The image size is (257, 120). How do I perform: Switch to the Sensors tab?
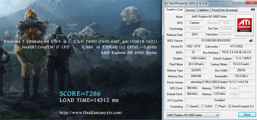(190, 10)
